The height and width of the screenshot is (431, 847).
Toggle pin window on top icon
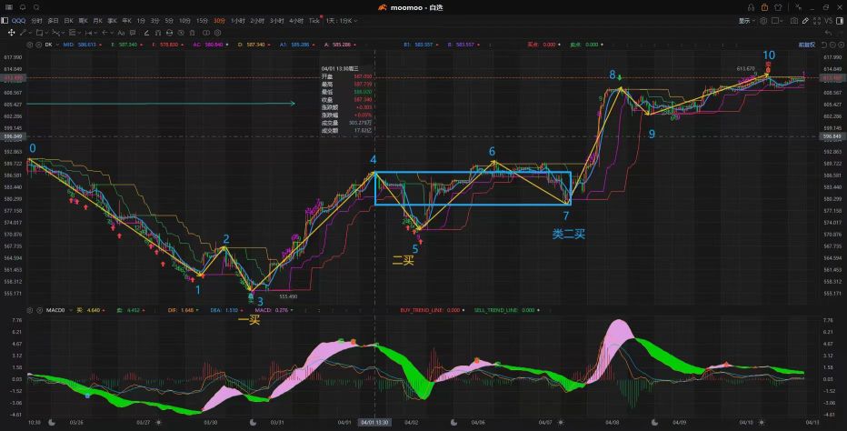(798, 7)
